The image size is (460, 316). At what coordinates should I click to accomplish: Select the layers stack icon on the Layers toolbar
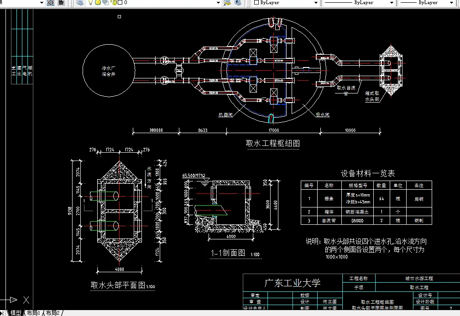79,3
